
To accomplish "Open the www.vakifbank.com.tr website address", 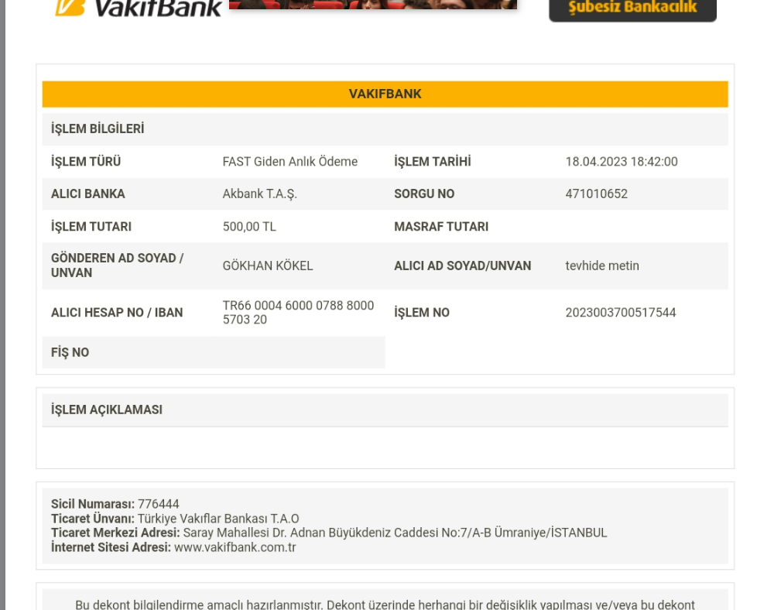I will [x=235, y=547].
